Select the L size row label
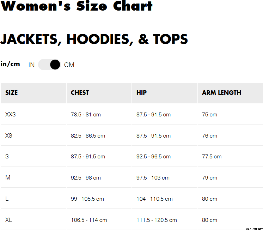The image size is (263, 230). coord(7,199)
